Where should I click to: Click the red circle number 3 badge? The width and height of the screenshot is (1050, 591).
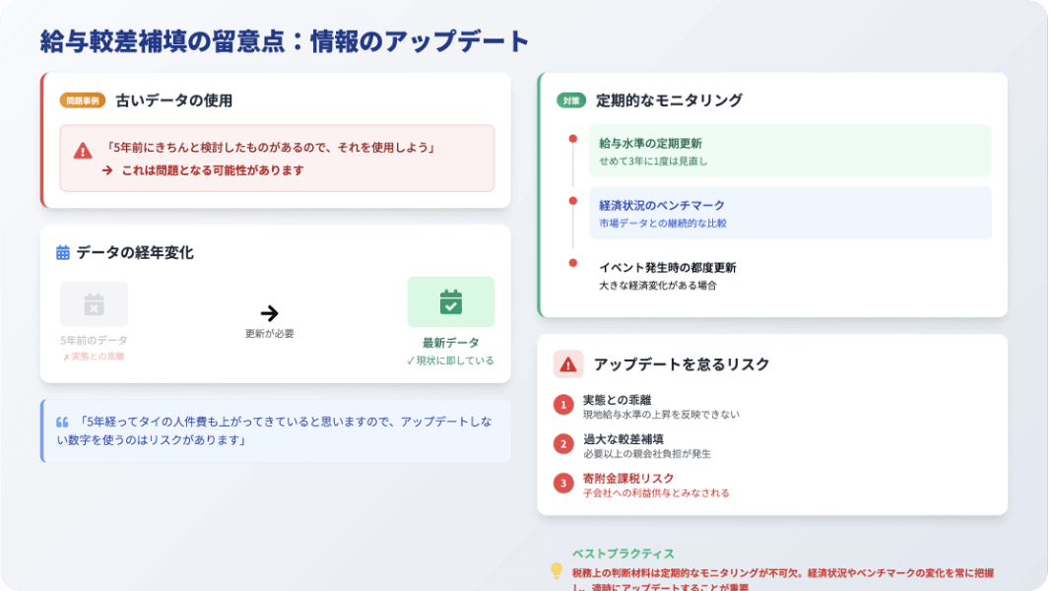click(563, 484)
